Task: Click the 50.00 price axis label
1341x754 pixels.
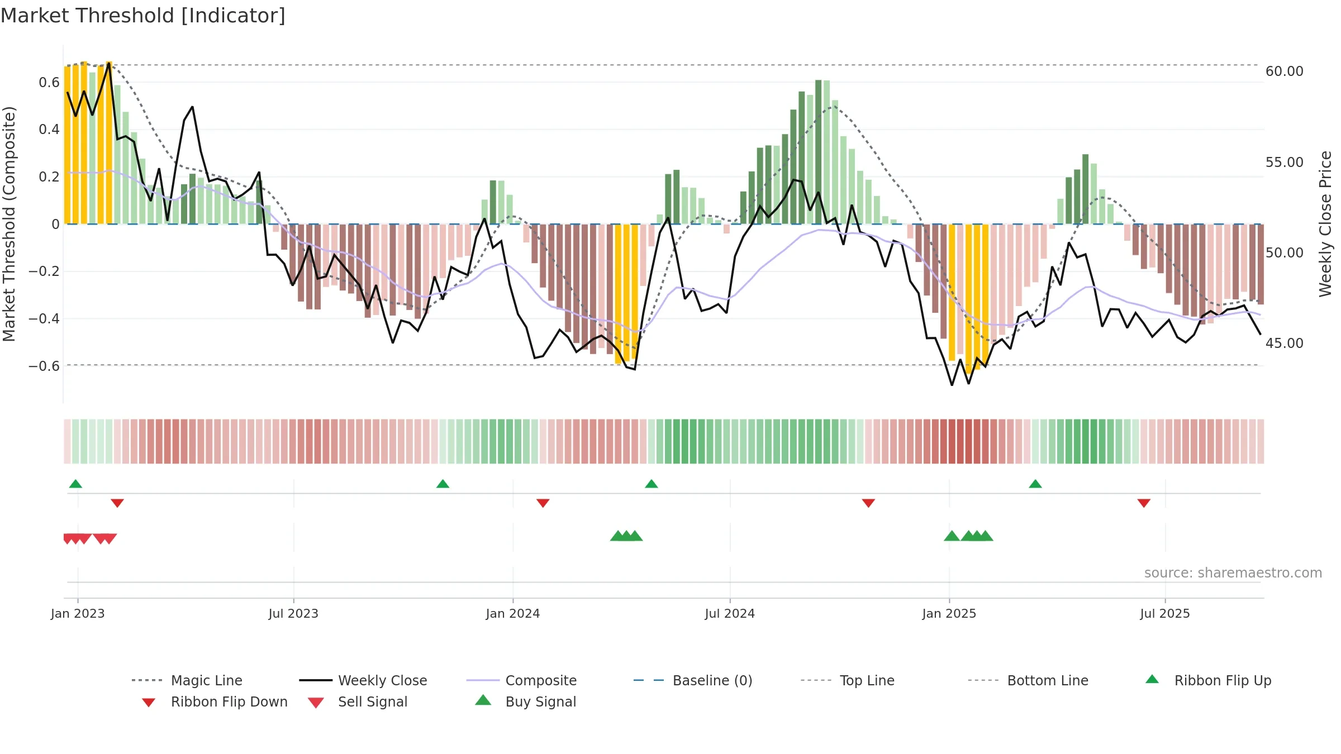Action: (1285, 253)
